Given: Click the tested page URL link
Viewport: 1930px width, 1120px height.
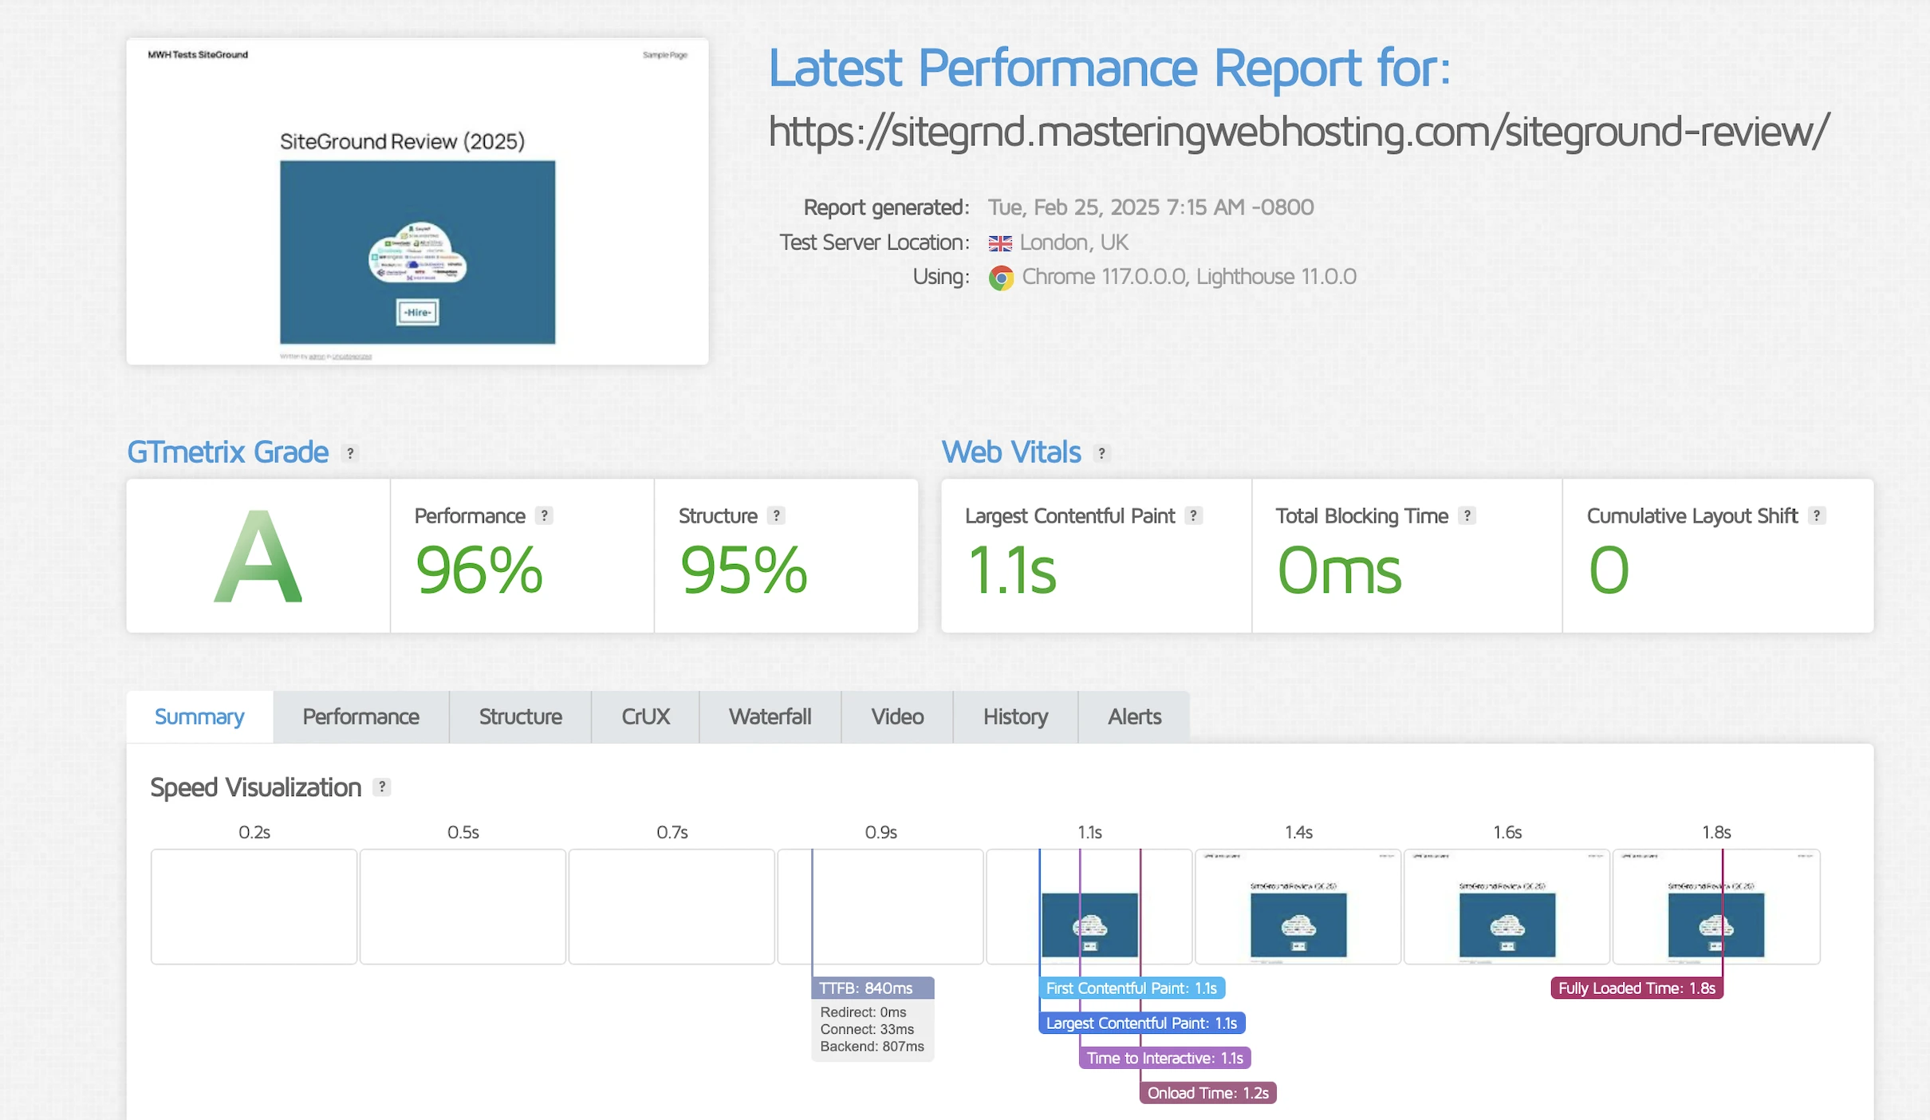Looking at the screenshot, I should click(x=1298, y=132).
